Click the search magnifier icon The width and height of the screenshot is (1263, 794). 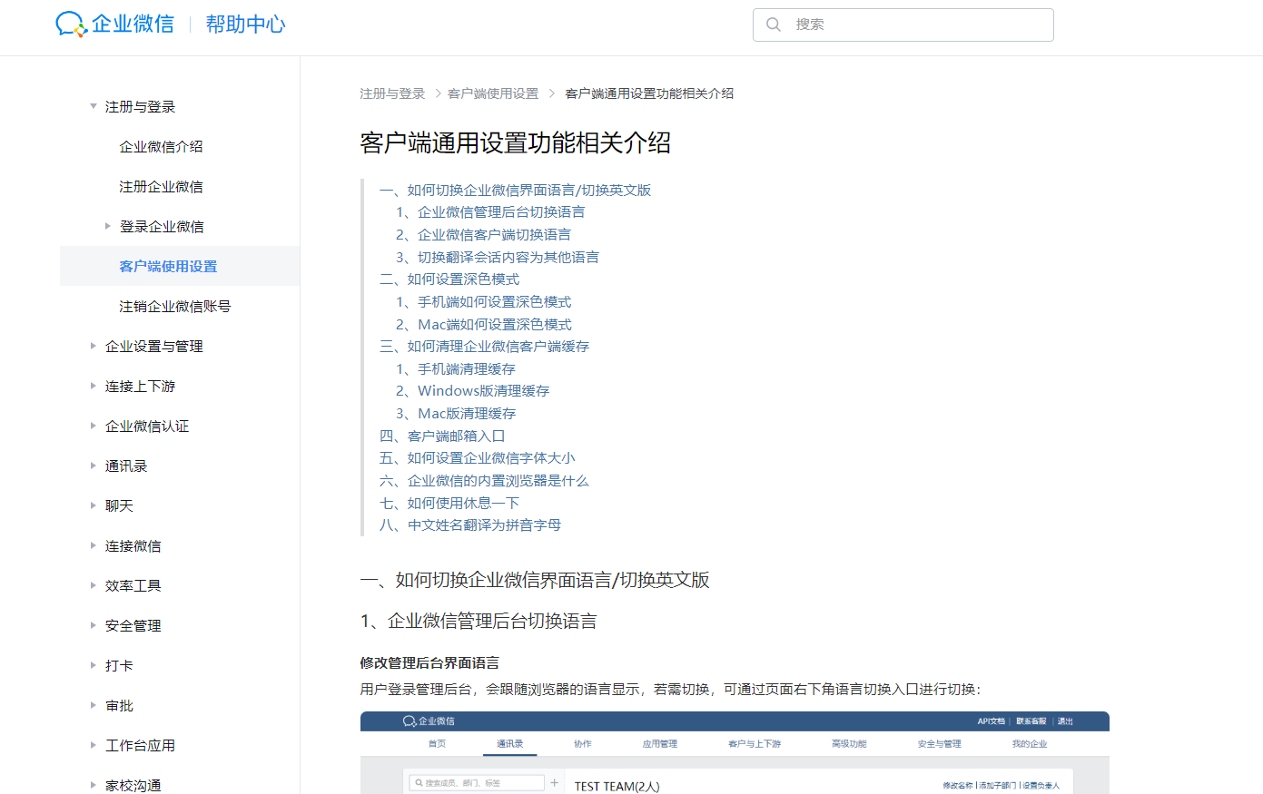tap(774, 25)
